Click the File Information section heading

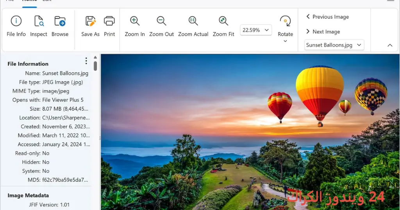coord(28,64)
